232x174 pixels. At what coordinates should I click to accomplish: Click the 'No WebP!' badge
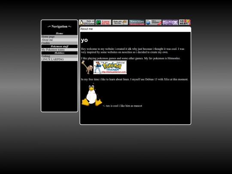tap(185, 22)
